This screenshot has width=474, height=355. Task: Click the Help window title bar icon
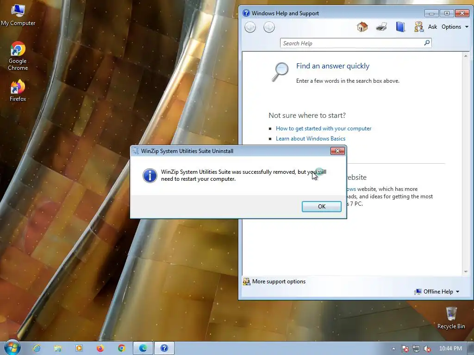pyautogui.click(x=246, y=13)
